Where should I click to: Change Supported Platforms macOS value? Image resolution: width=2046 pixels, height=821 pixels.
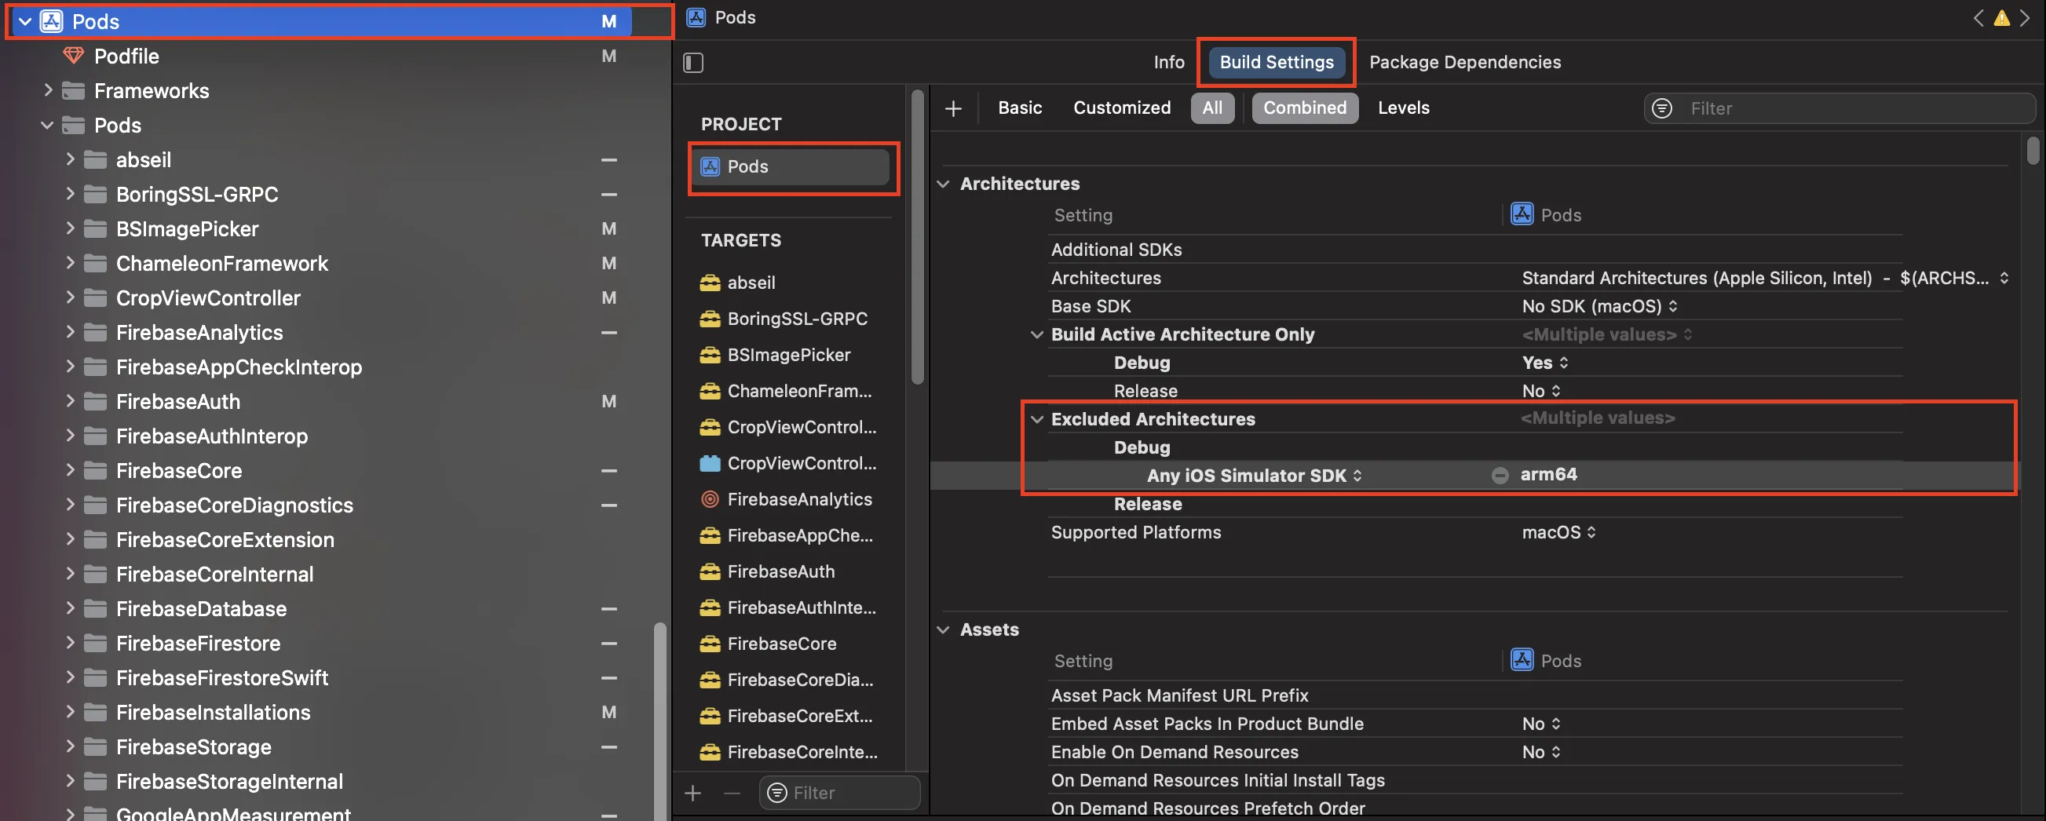click(1559, 532)
